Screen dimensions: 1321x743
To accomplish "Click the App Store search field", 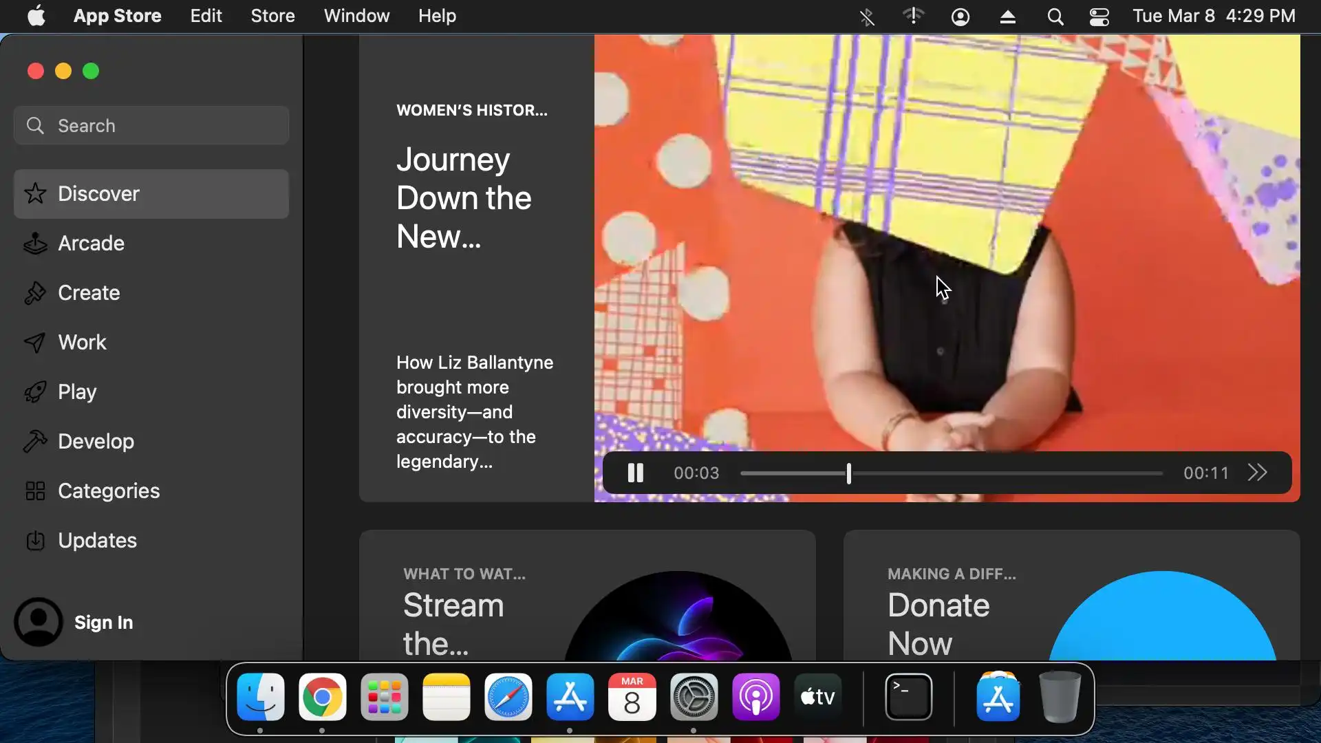I will point(151,126).
